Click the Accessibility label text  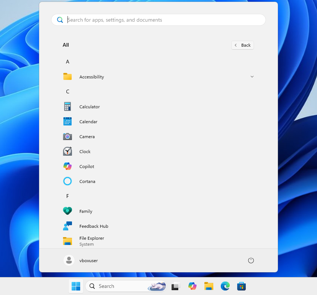click(x=92, y=77)
